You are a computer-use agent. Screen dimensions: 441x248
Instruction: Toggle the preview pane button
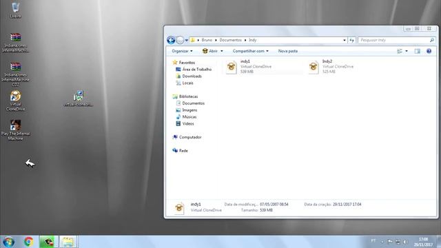418,51
